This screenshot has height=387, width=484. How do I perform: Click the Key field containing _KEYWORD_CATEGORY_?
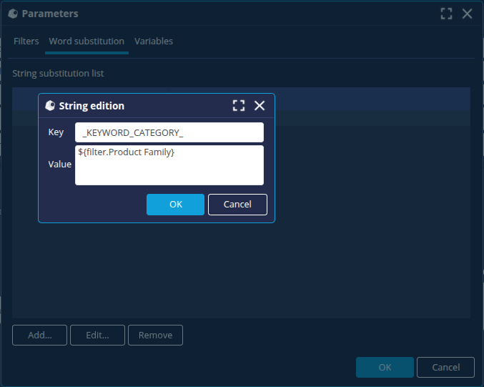pyautogui.click(x=169, y=132)
